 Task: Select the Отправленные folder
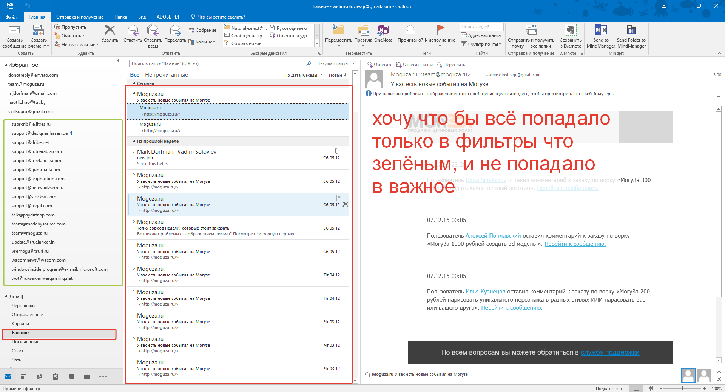[x=27, y=315]
